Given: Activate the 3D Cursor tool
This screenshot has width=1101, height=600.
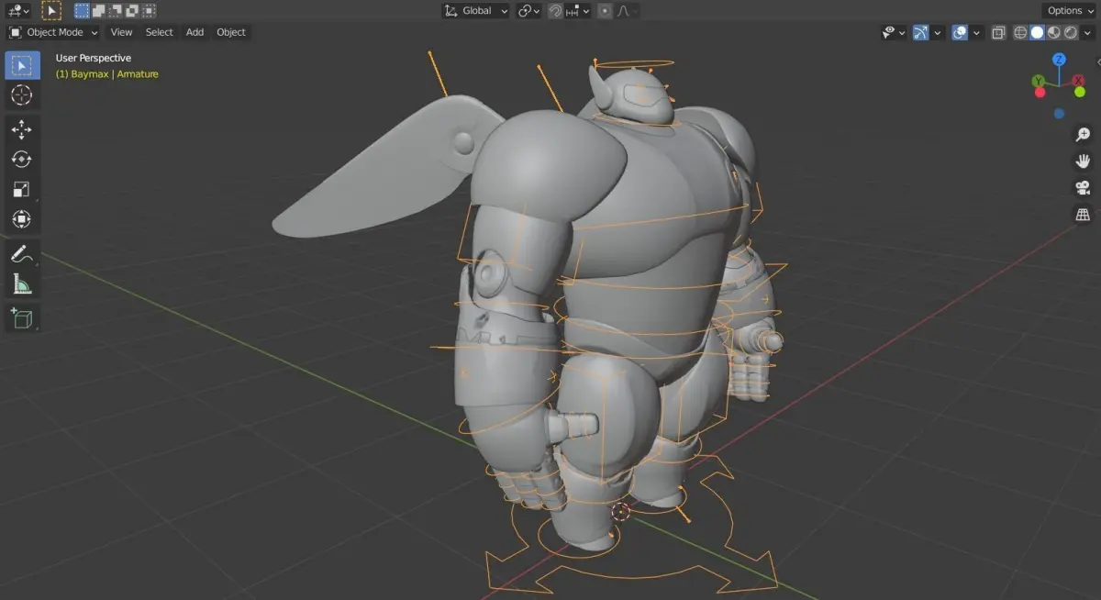Looking at the screenshot, I should click(22, 95).
